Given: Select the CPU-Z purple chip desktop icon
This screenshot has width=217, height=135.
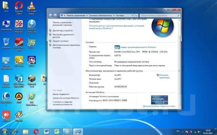Looking at the screenshot, I should pos(32,61).
